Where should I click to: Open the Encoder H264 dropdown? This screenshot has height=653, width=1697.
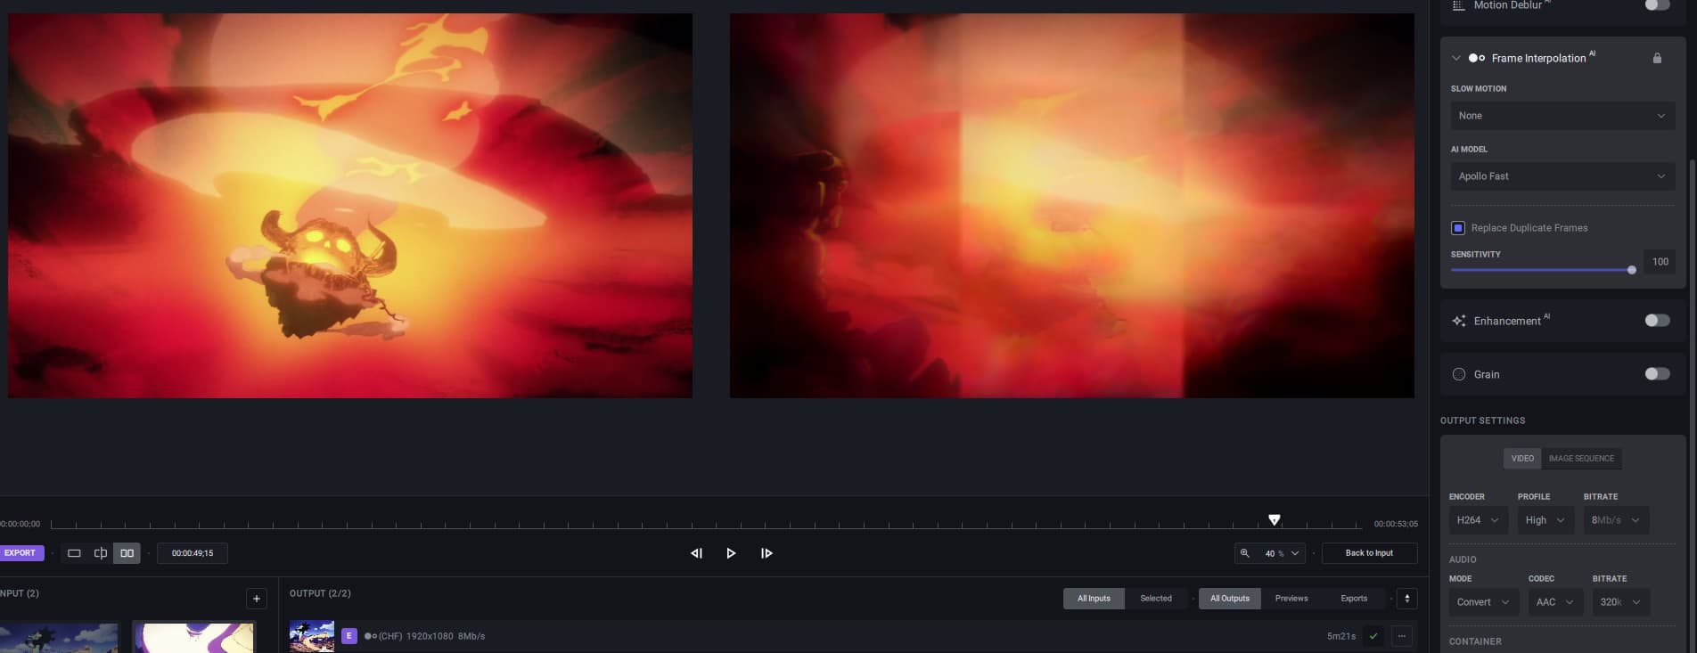pyautogui.click(x=1479, y=520)
